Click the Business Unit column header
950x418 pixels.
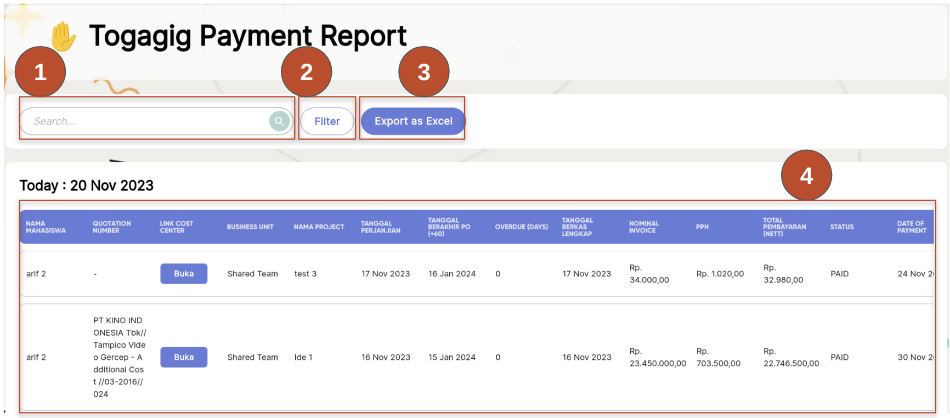(250, 227)
